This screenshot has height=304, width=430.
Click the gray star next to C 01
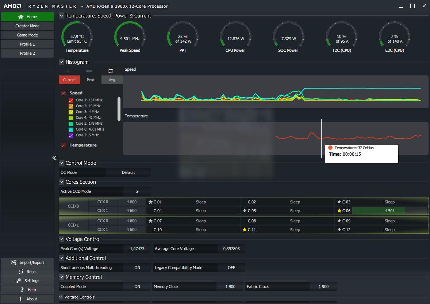(150, 202)
